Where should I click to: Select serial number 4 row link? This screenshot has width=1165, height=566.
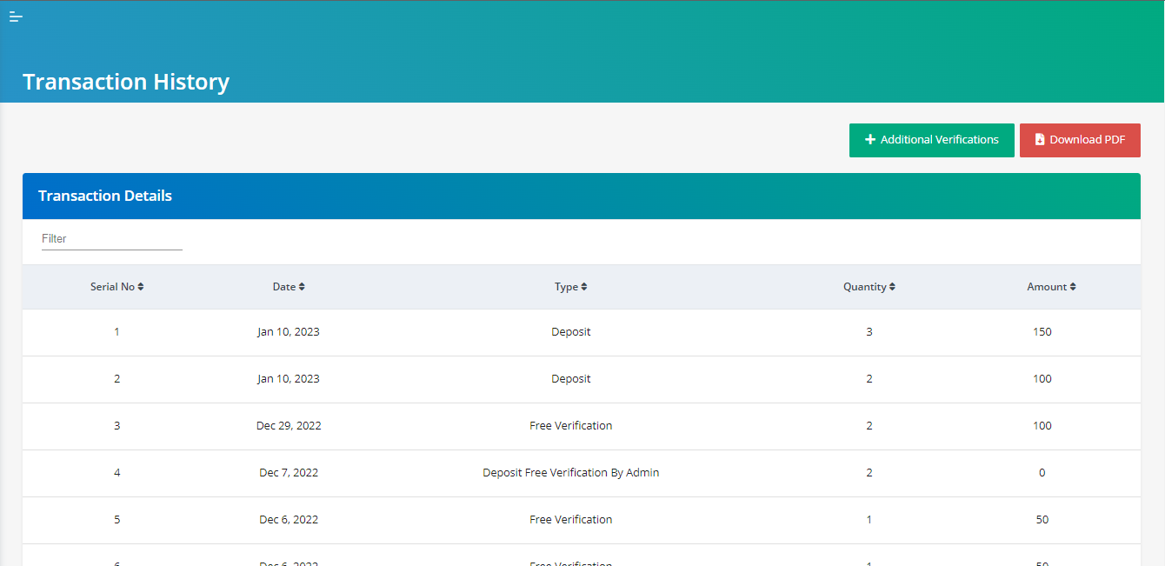(117, 473)
